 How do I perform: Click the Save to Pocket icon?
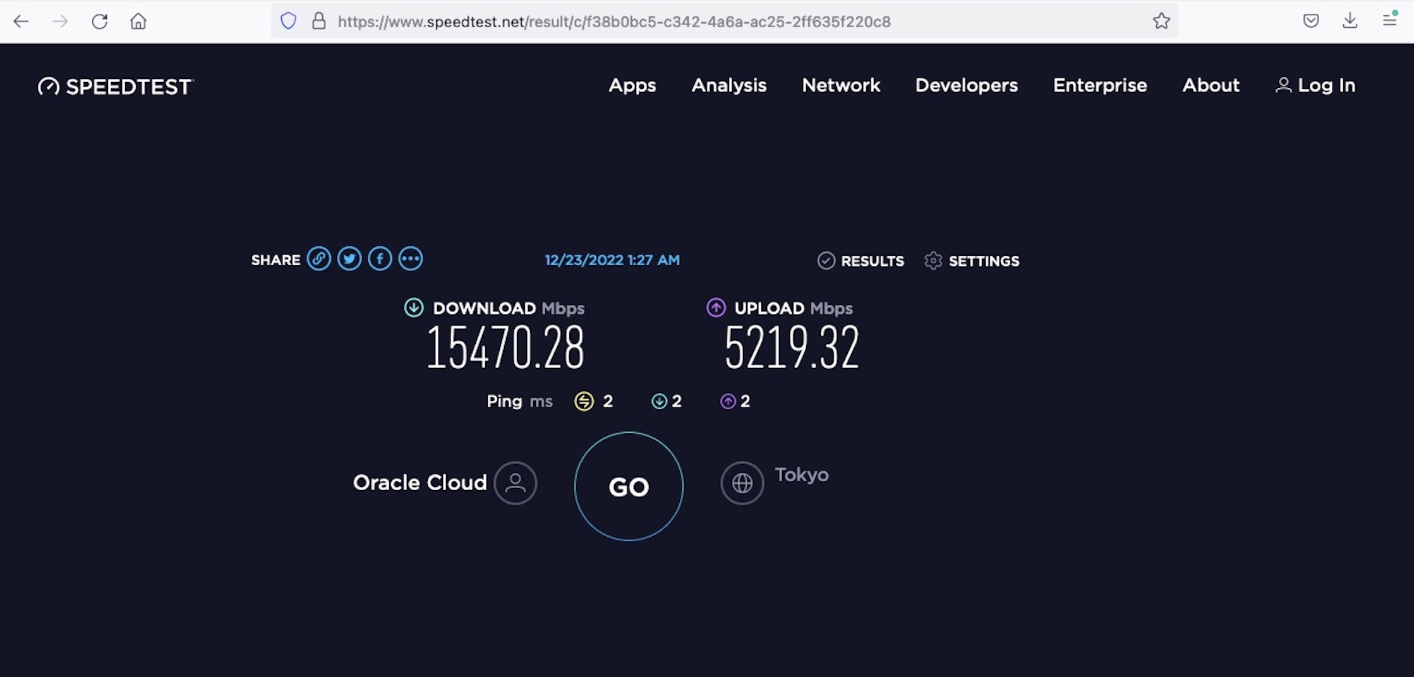(x=1310, y=21)
